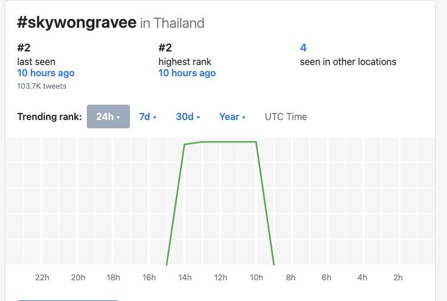Click the '103.7K tweets' count
The image size is (447, 301).
click(x=42, y=86)
